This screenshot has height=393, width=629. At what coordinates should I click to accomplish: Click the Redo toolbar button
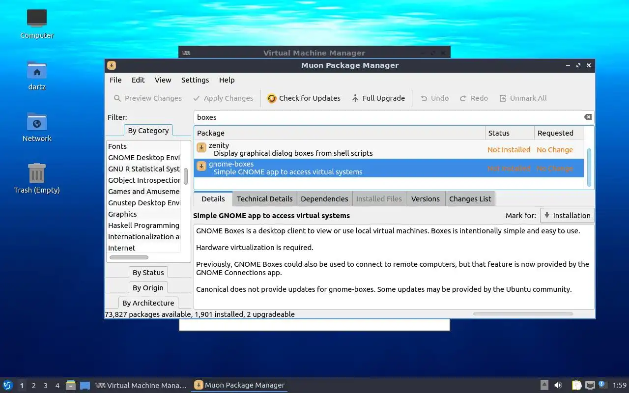click(474, 98)
